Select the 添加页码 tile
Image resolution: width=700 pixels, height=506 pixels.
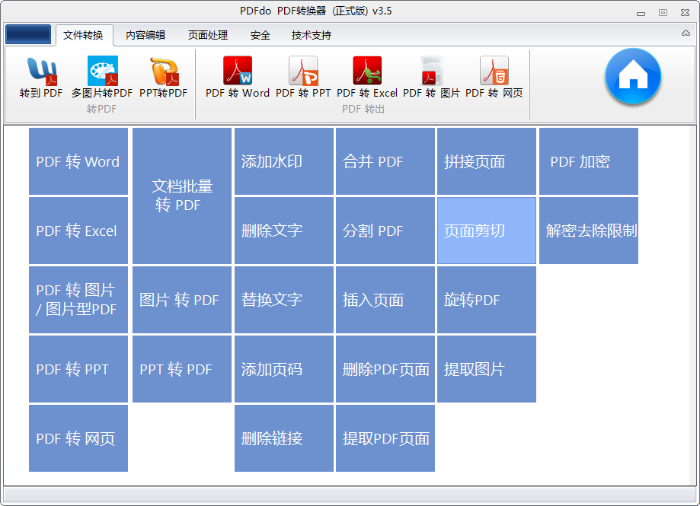pyautogui.click(x=284, y=369)
